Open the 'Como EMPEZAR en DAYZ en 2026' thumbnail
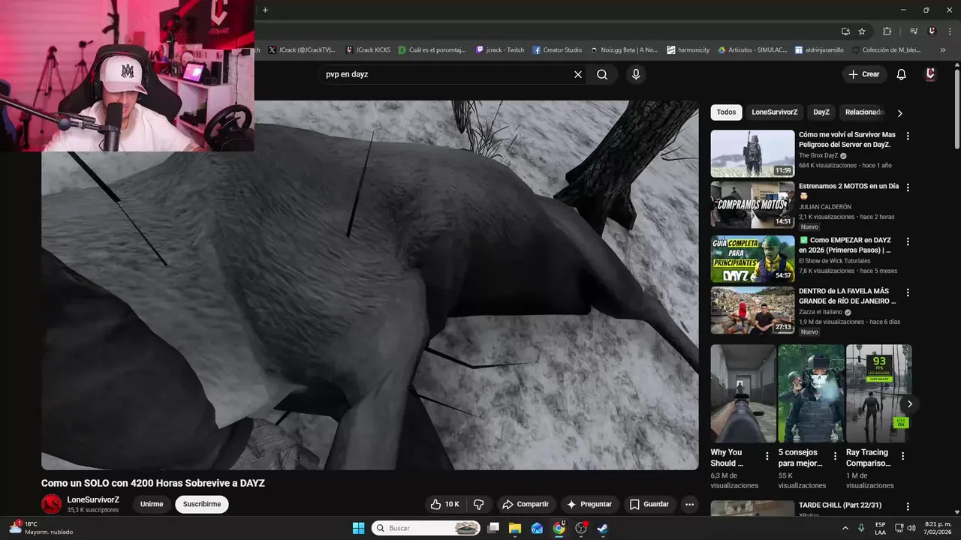This screenshot has width=961, height=540. 752,259
